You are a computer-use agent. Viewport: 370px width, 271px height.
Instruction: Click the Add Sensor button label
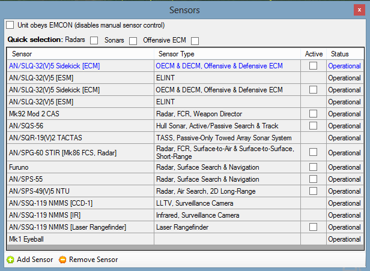(35, 260)
